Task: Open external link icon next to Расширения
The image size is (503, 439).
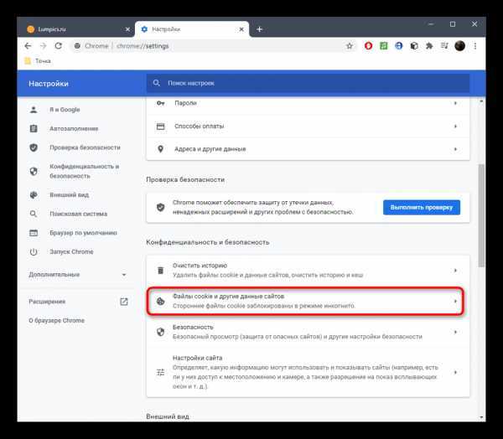Action: pyautogui.click(x=124, y=302)
